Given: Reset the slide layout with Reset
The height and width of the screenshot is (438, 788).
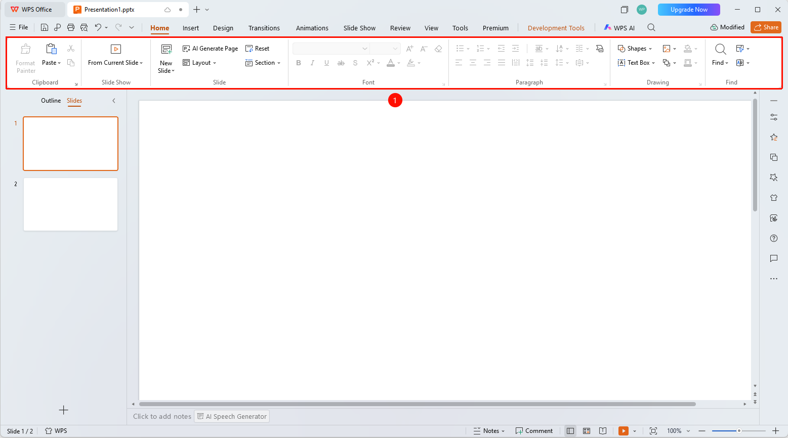Looking at the screenshot, I should [258, 49].
